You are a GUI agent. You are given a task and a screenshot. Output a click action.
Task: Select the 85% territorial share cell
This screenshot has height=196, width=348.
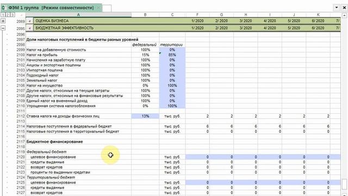pos(172,55)
